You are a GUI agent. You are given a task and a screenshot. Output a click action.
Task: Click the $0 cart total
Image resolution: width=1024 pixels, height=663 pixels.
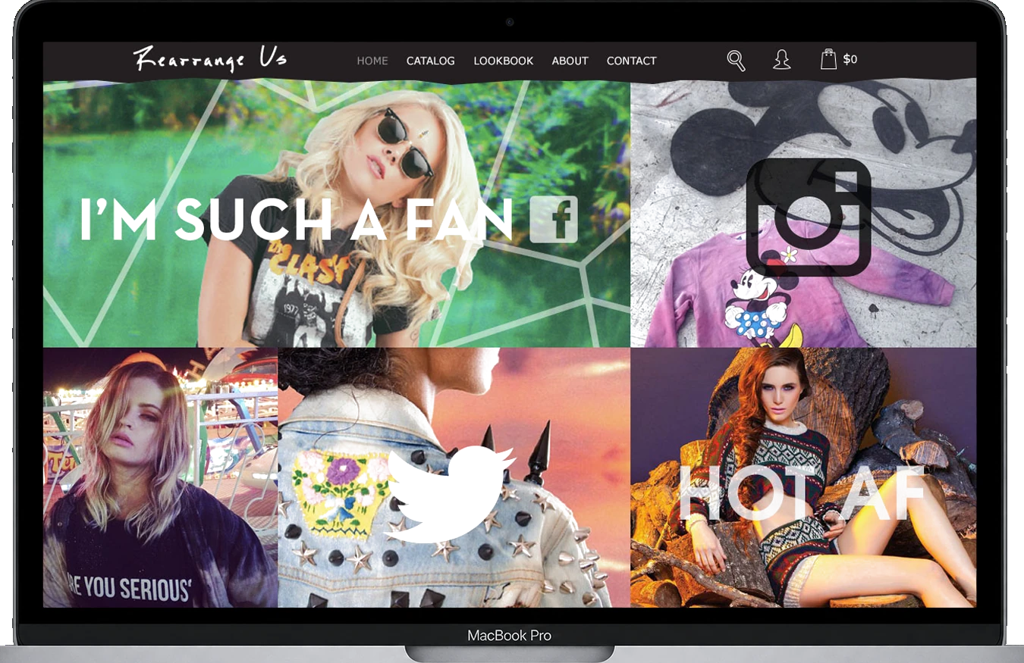pos(850,59)
